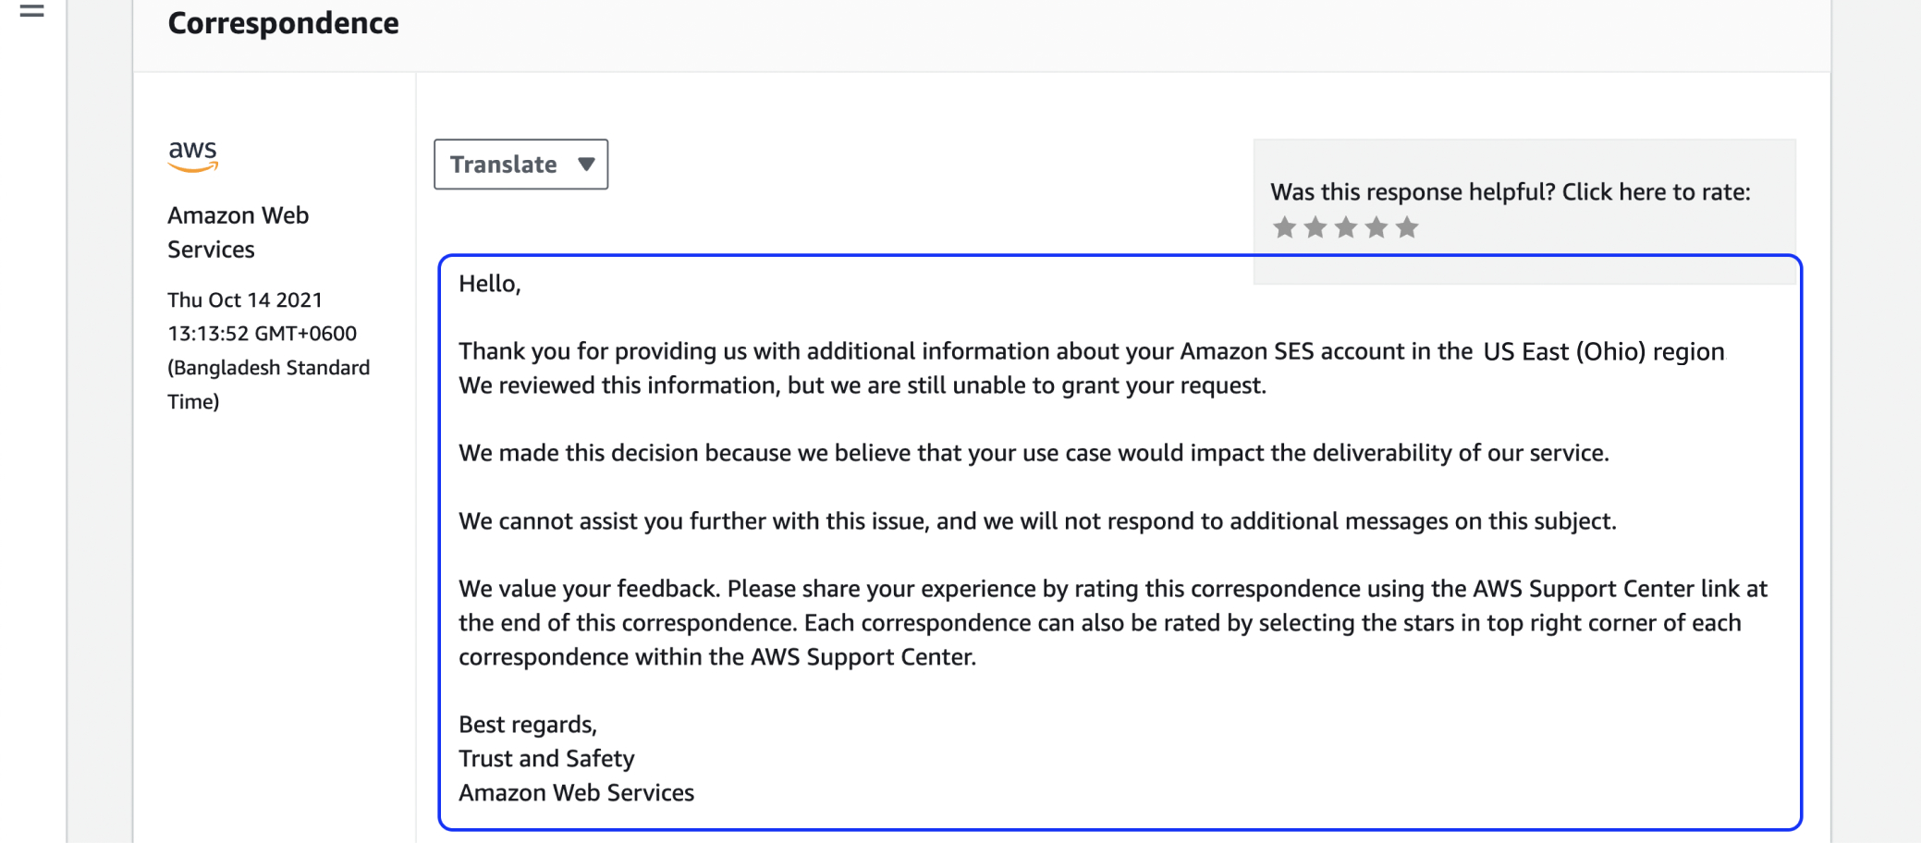Rate the response four stars
The height and width of the screenshot is (843, 1921).
pyautogui.click(x=1377, y=227)
